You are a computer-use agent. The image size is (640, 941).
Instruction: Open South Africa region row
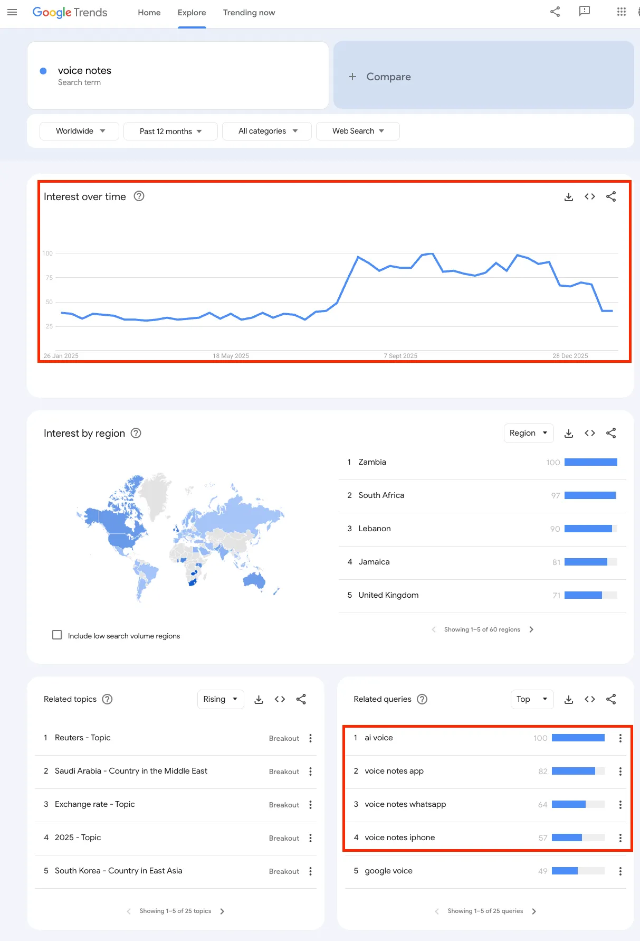pyautogui.click(x=482, y=496)
